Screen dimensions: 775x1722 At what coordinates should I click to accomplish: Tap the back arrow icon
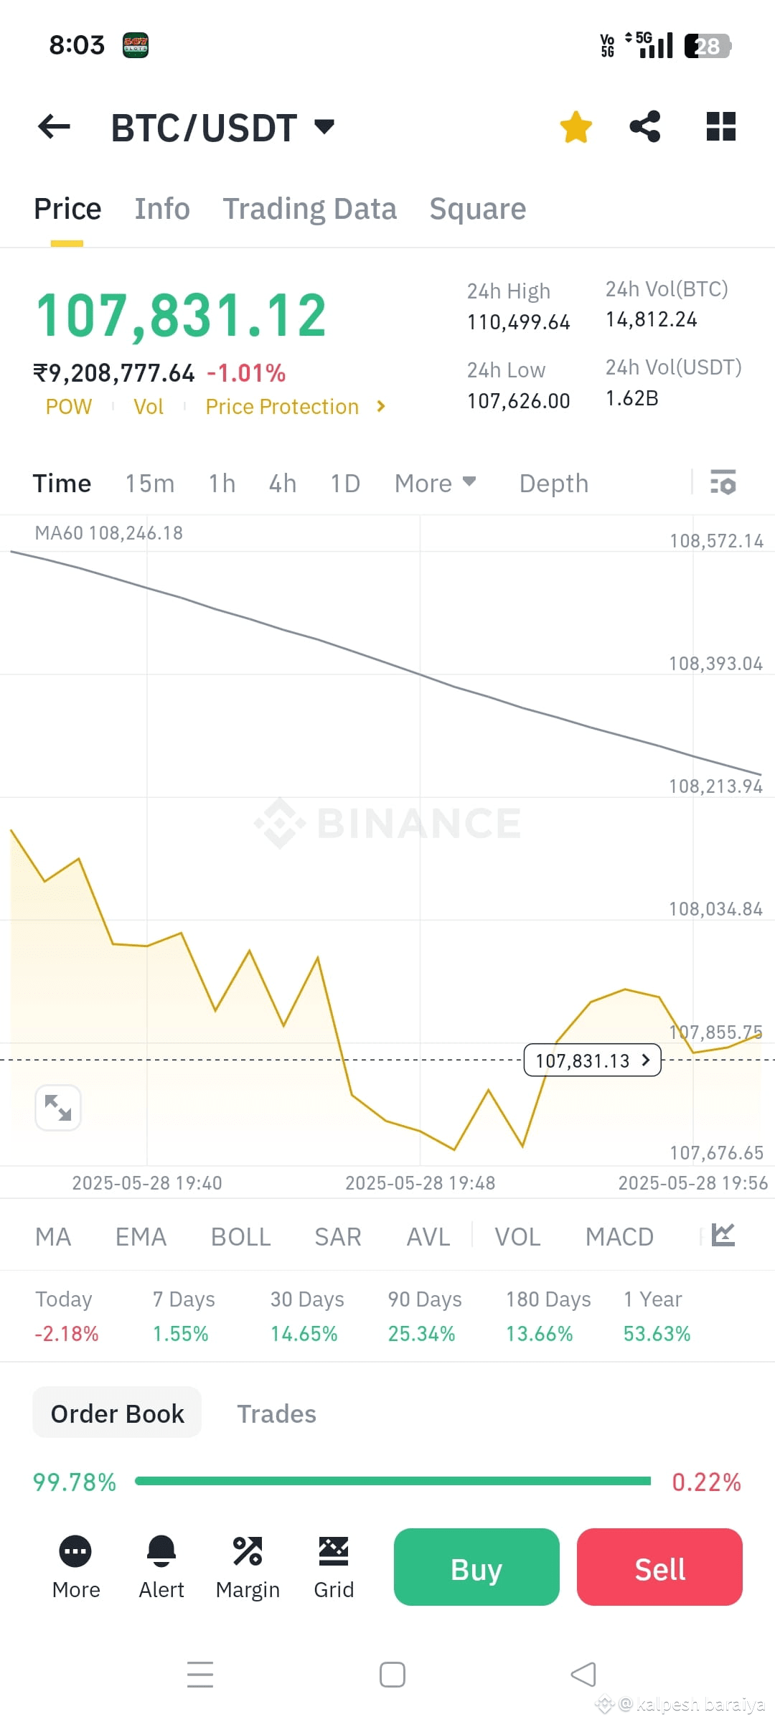(54, 127)
